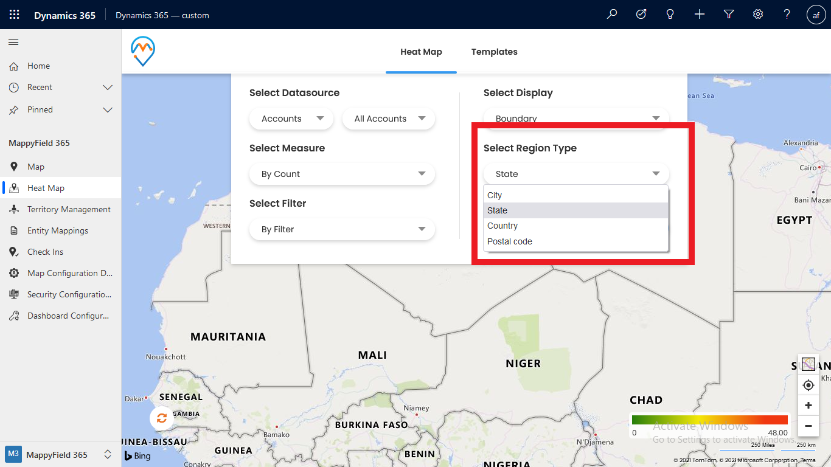Choose Country from region type list

576,226
